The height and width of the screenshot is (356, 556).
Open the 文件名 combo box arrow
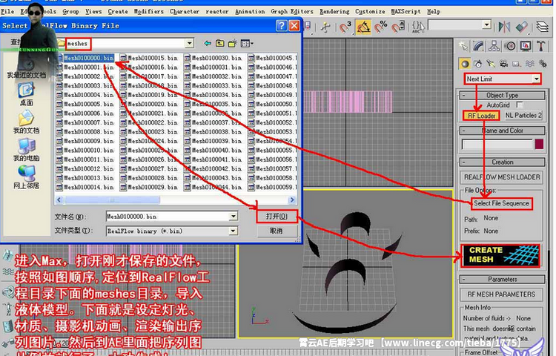point(233,217)
